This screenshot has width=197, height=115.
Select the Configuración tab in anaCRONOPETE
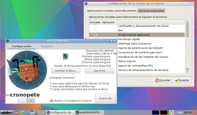[21, 46]
